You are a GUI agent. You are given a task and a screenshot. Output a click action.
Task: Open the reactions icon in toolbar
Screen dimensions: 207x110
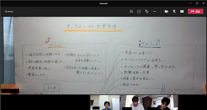(x=147, y=12)
